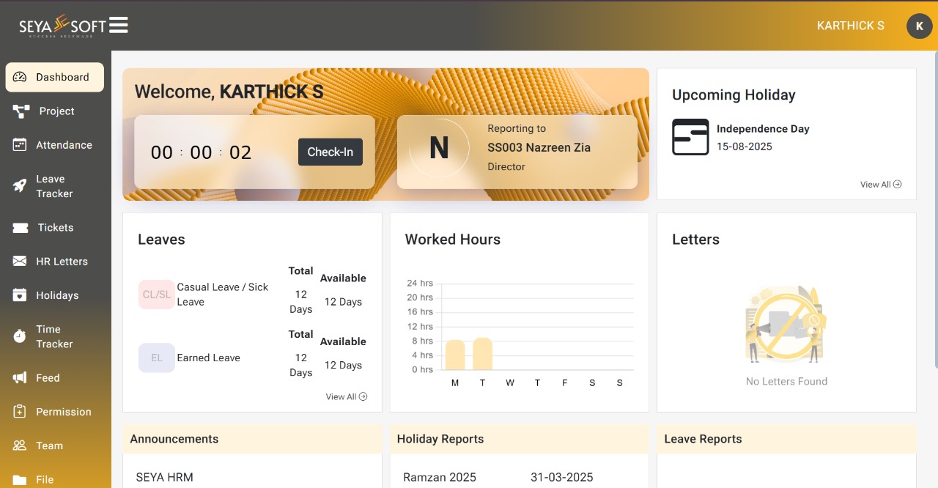The height and width of the screenshot is (488, 938).
Task: Click 'Casual Leave / Sick Leave' label
Action: tap(223, 295)
